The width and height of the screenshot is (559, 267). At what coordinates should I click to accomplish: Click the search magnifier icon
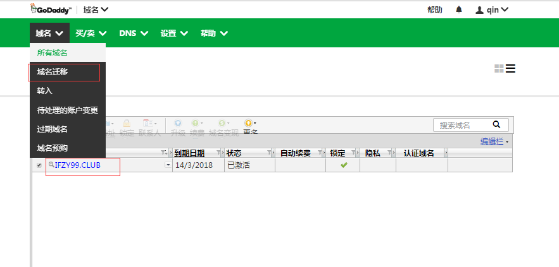pyautogui.click(x=496, y=125)
